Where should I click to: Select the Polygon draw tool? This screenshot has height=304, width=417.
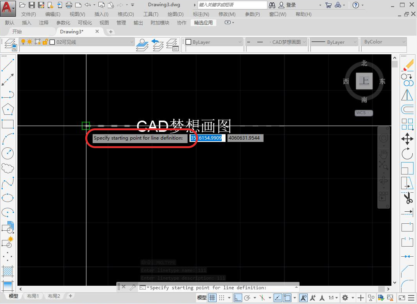click(8, 109)
